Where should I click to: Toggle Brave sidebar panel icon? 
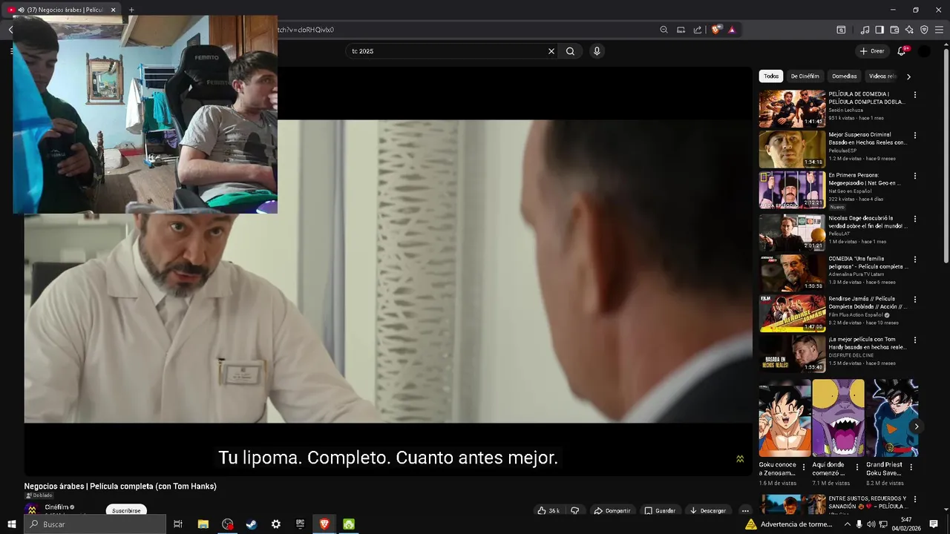(x=879, y=30)
